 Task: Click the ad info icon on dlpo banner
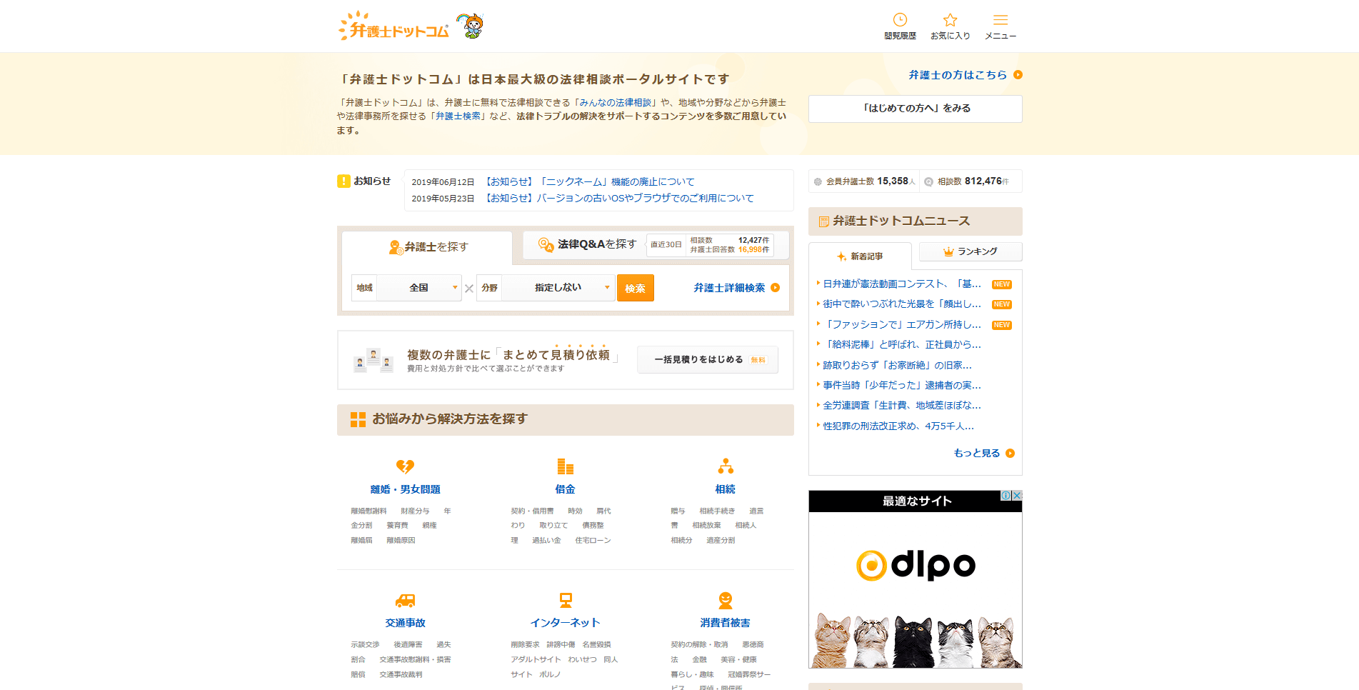[1006, 495]
